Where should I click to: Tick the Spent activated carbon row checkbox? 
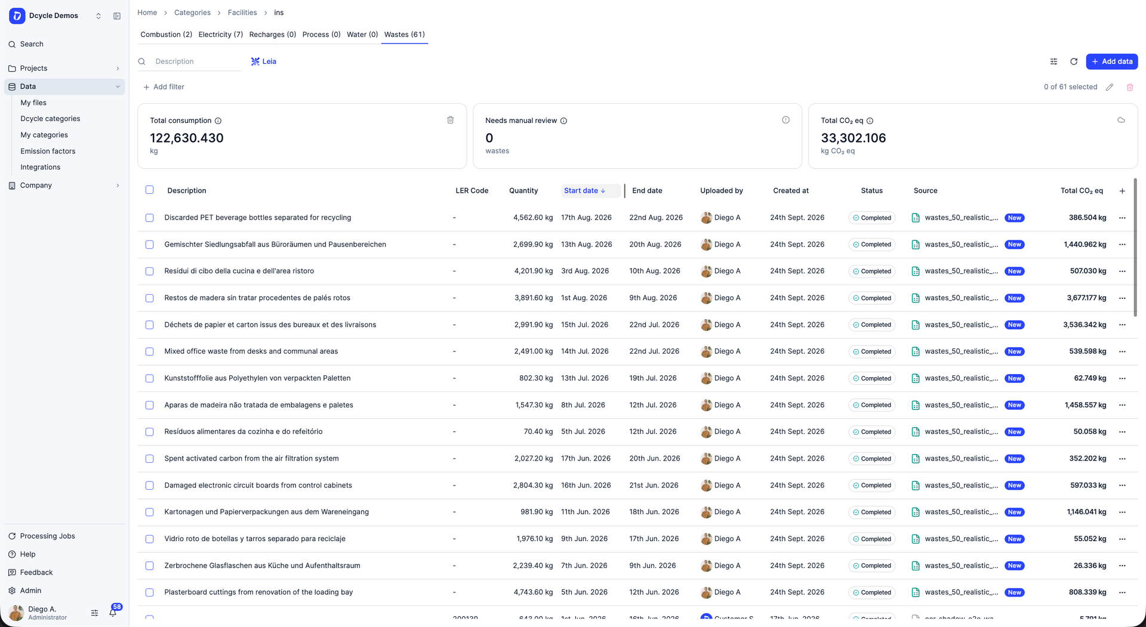[x=149, y=459]
